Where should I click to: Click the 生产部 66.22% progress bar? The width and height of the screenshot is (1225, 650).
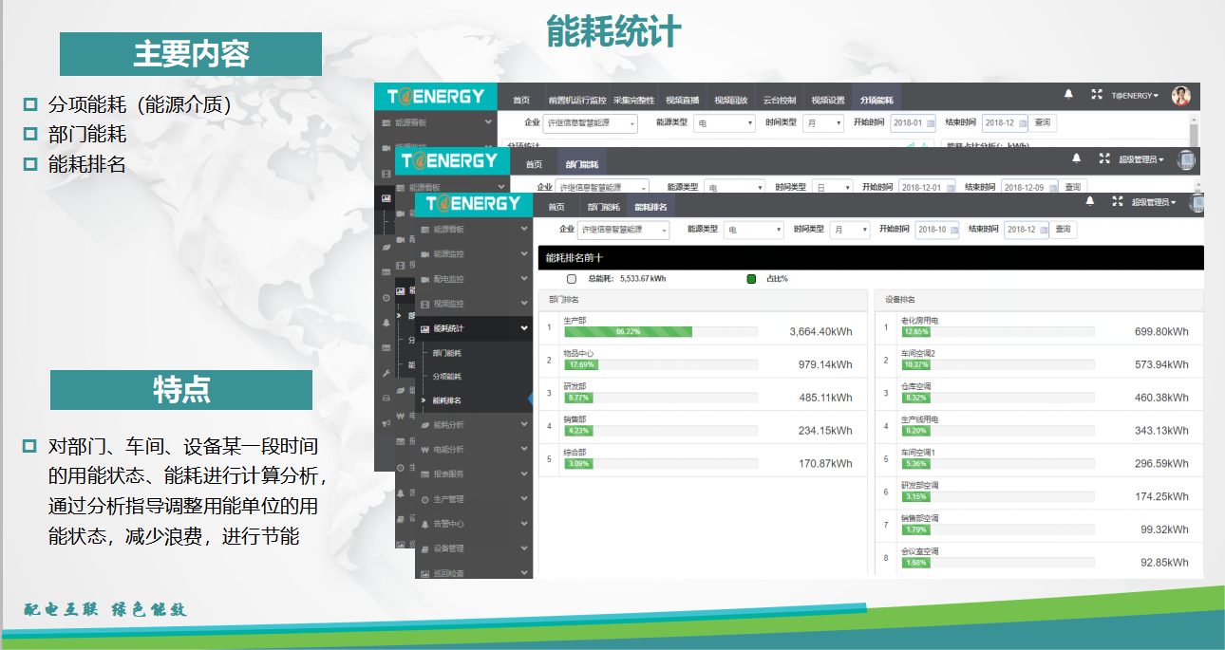(x=628, y=332)
